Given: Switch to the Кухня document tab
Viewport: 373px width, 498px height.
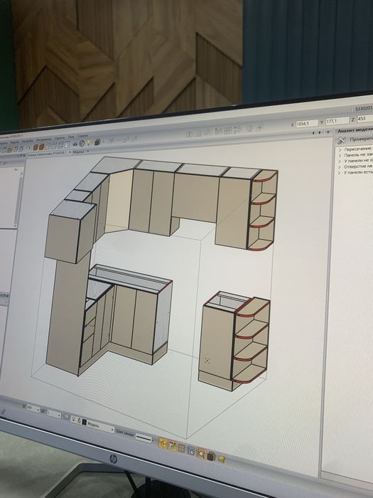Looking at the screenshot, I should (47, 154).
